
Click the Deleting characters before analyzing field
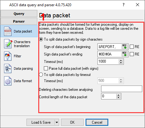click(122, 89)
